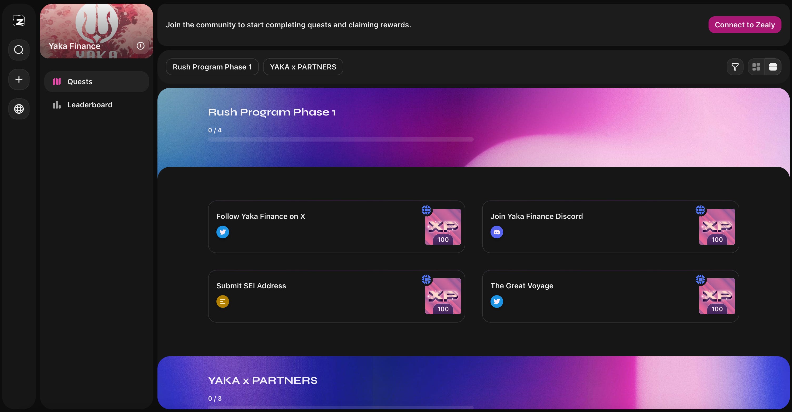Click Join the community message text

[x=288, y=24]
